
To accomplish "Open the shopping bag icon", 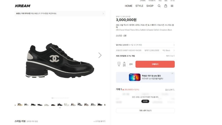I will pos(166,6).
